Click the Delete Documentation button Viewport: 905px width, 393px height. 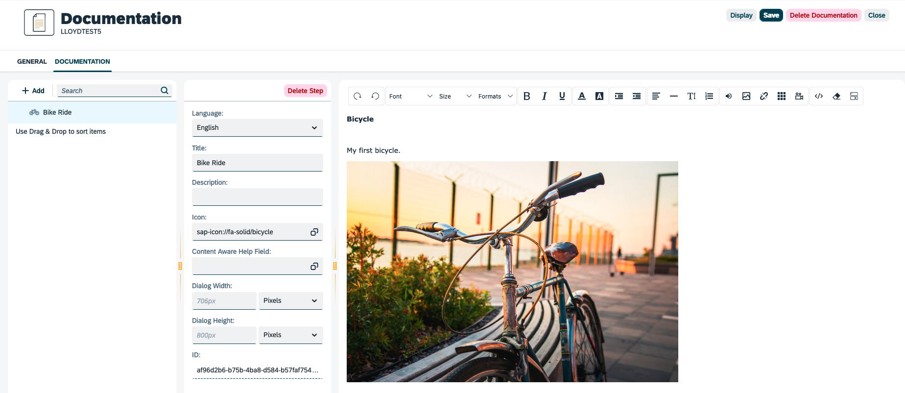coord(824,15)
